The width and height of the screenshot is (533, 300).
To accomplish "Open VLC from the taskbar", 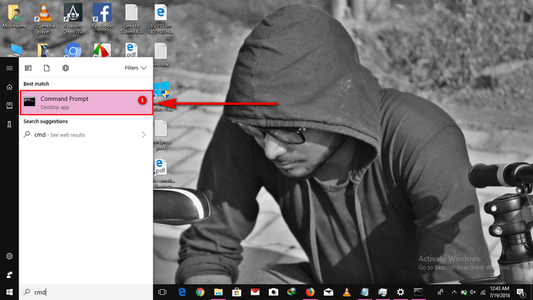I will (346, 292).
